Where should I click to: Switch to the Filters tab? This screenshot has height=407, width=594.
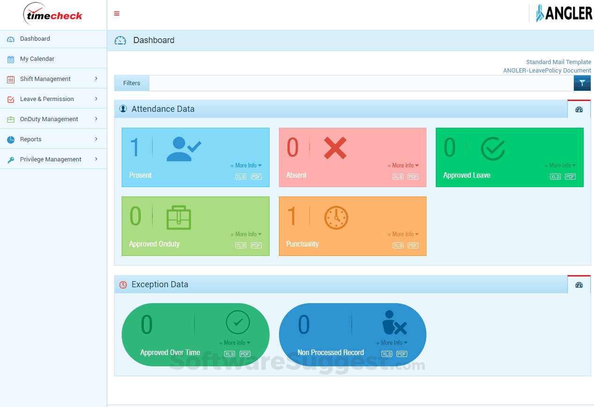[132, 83]
